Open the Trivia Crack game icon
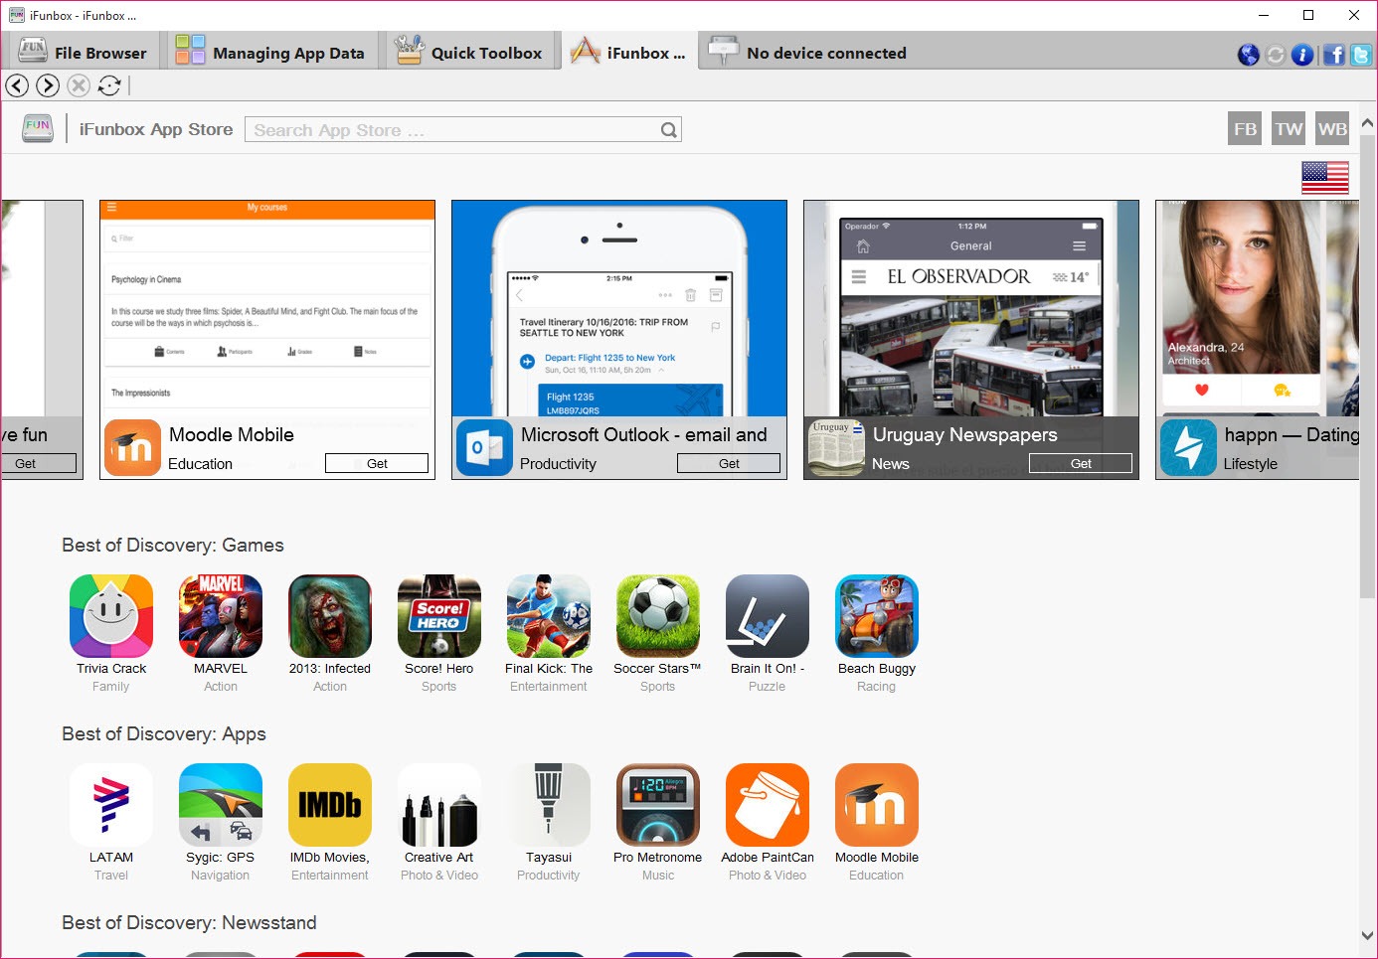This screenshot has width=1378, height=959. (x=111, y=616)
